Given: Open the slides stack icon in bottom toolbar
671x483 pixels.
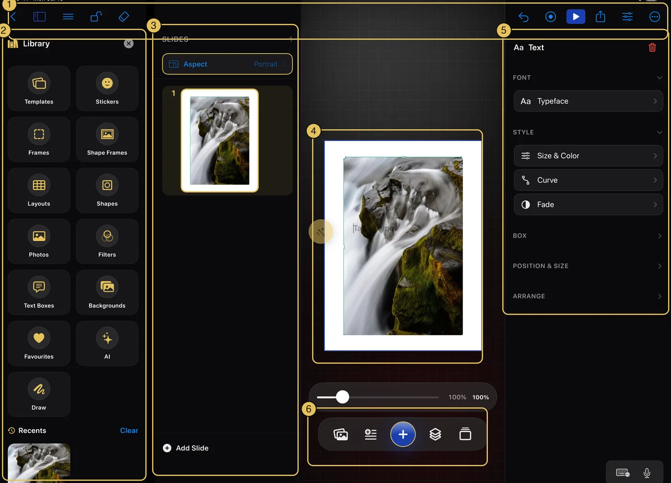Looking at the screenshot, I should [x=465, y=434].
